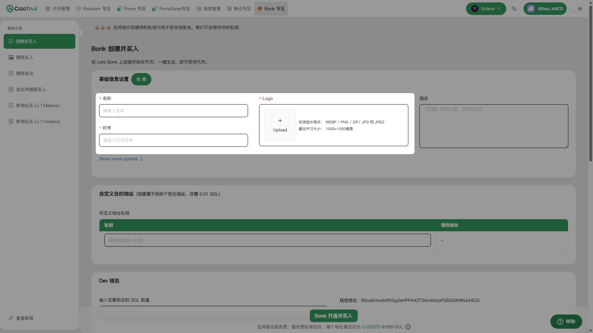Image resolution: width=593 pixels, height=333 pixels.
Task: Open the 帮助 help button
Action: [x=566, y=322]
